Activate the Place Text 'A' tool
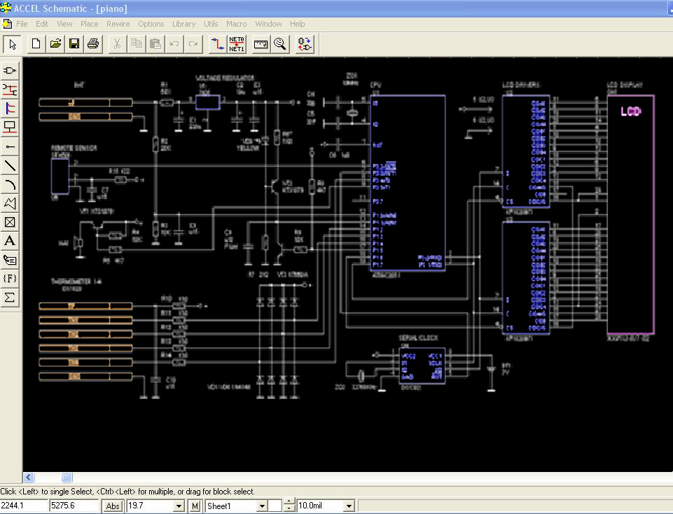This screenshot has width=673, height=514. tap(11, 241)
